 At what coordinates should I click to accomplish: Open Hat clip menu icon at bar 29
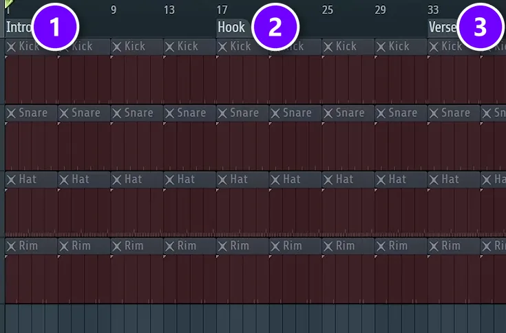[x=381, y=180]
